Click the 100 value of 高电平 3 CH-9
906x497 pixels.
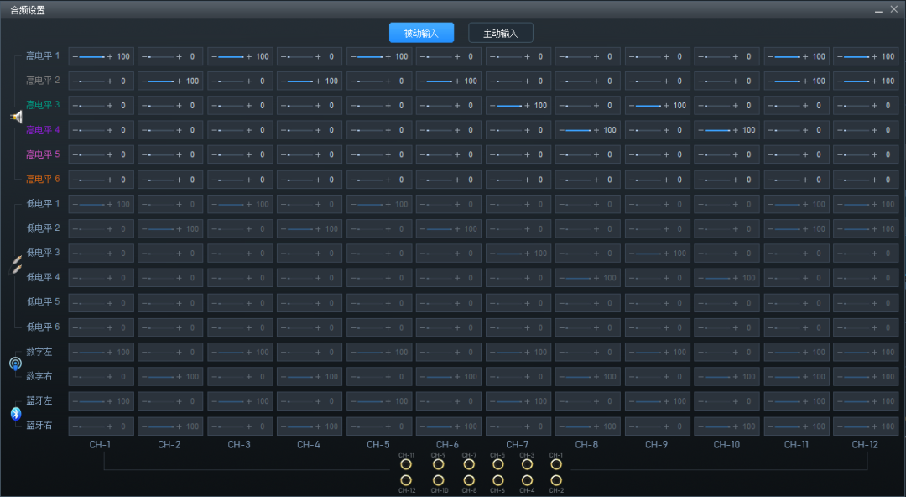pos(679,105)
